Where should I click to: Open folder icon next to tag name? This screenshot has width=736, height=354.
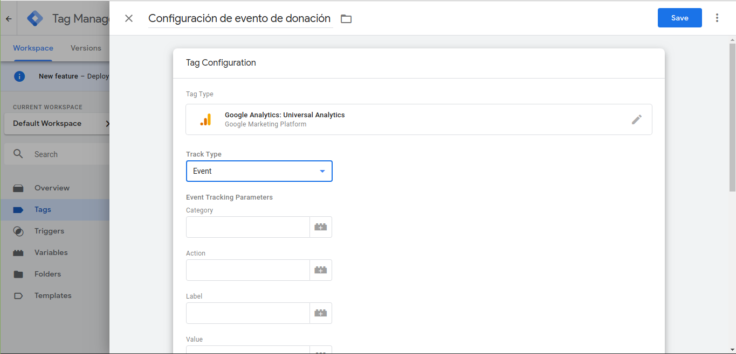click(x=346, y=19)
